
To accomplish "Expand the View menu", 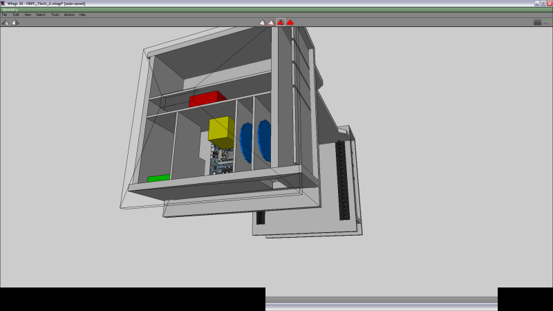I will coord(28,15).
